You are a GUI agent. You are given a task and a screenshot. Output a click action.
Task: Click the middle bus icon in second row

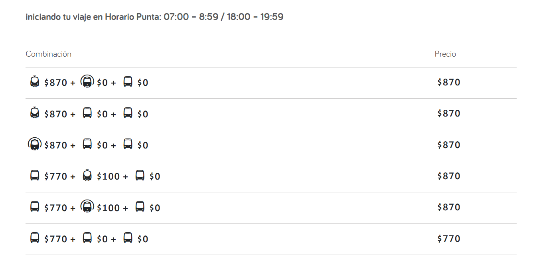(87, 113)
